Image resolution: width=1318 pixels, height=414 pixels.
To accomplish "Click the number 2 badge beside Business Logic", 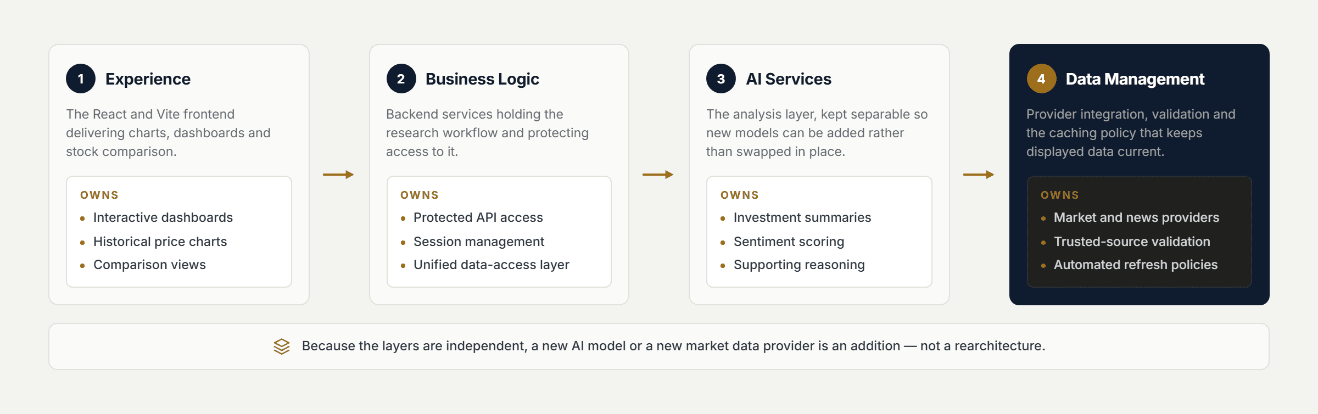I will (401, 79).
